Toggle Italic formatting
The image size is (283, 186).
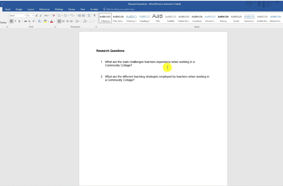click(15, 21)
